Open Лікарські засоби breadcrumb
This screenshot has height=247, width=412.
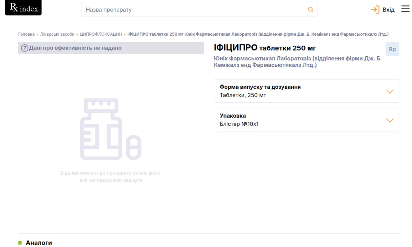click(x=57, y=34)
